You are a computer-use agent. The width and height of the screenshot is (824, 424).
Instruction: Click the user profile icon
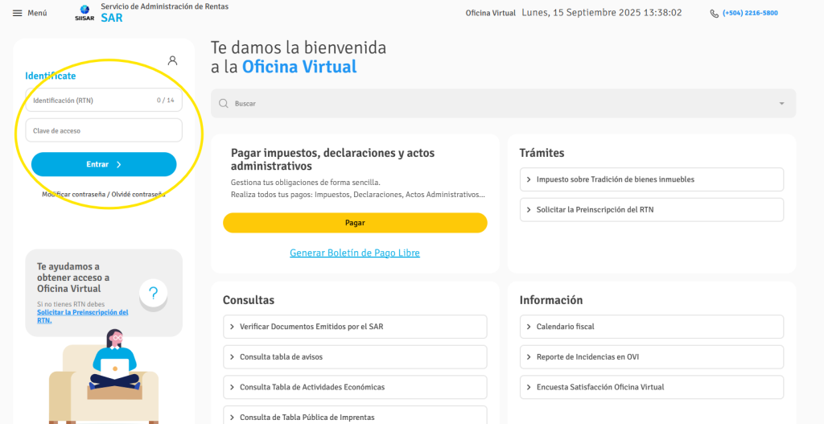point(172,60)
